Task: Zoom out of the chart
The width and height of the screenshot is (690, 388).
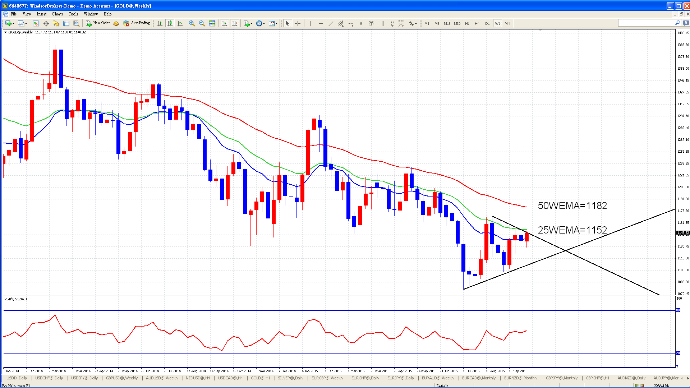Action: [x=202, y=23]
